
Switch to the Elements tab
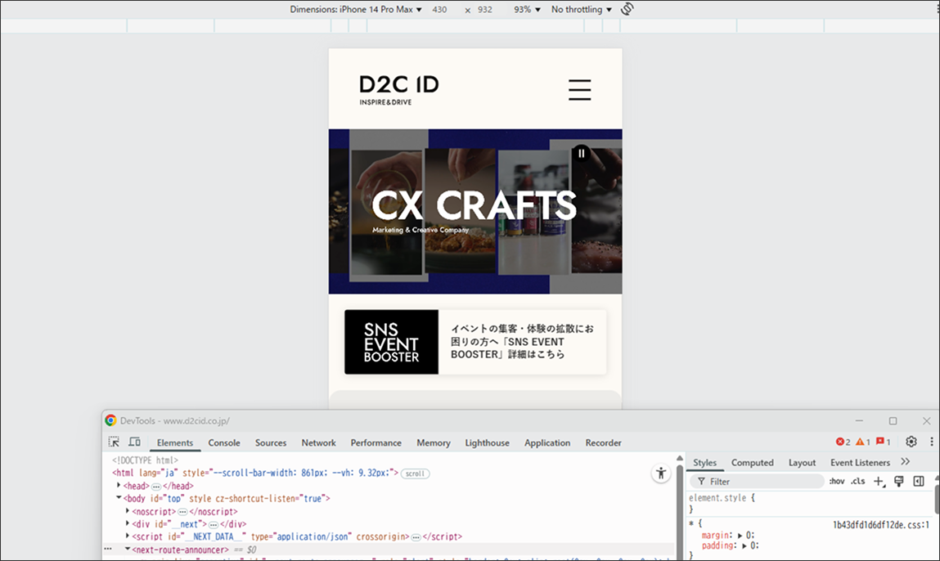pos(175,443)
